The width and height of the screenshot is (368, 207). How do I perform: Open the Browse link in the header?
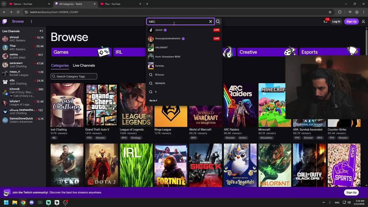18,22
